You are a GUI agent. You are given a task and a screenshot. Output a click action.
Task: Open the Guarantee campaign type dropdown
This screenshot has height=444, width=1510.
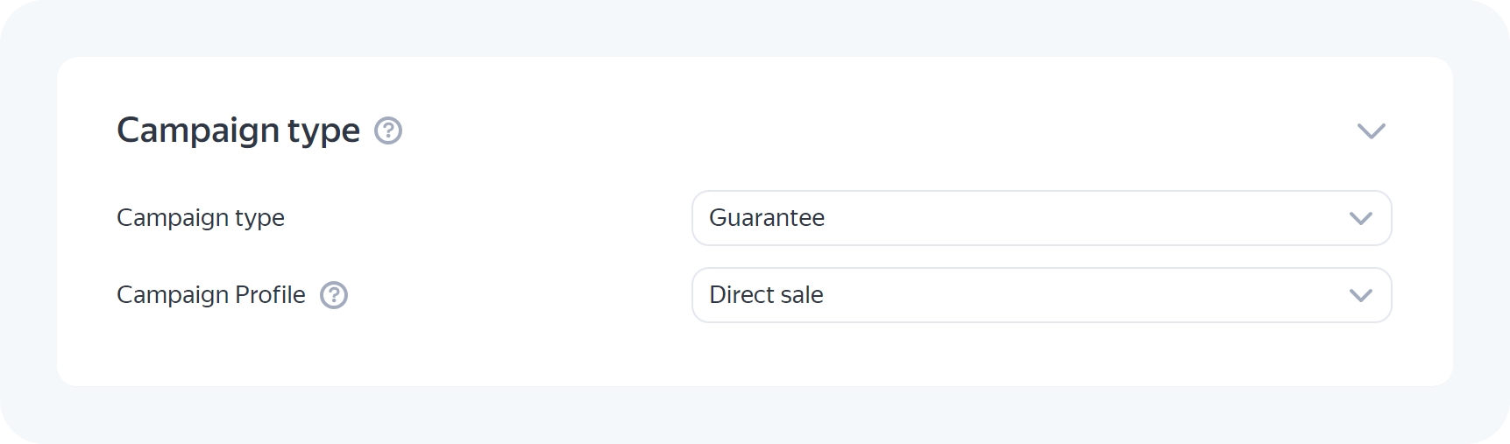coord(1041,218)
